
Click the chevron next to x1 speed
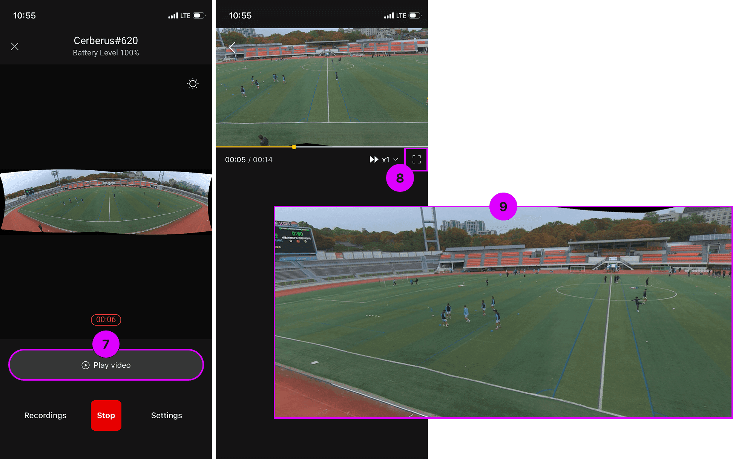(396, 160)
